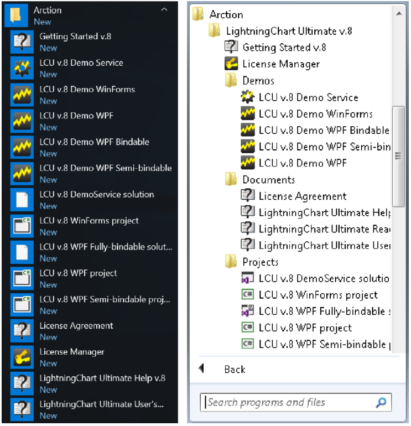Open LCU v.8 WPF Fully-bindable solution icon in dark menu

22,252
